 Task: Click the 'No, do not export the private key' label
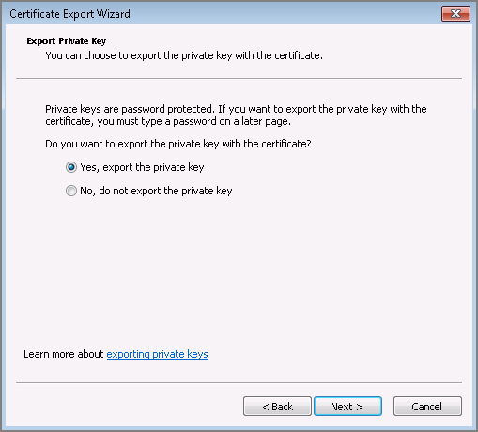pyautogui.click(x=156, y=191)
